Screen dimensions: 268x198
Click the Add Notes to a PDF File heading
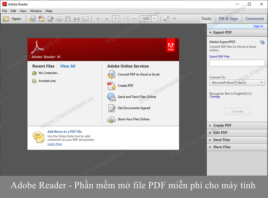(65, 132)
